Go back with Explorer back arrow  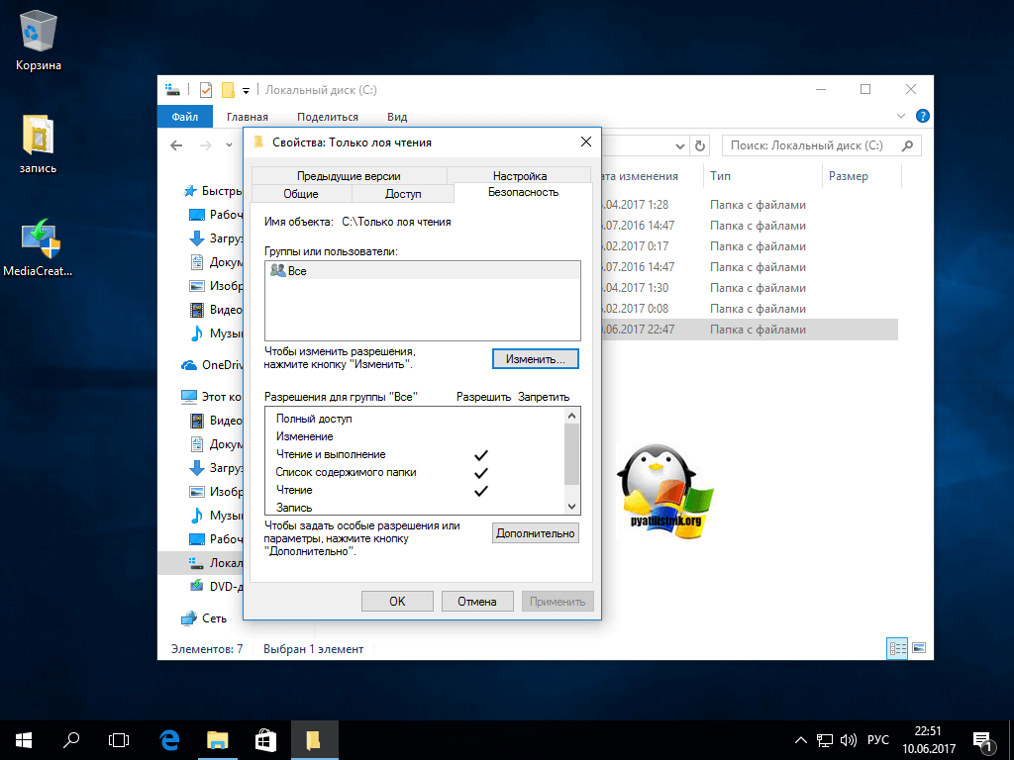click(176, 145)
